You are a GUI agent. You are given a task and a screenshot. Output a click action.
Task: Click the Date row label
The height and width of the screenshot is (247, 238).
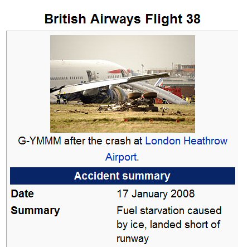[x=22, y=194]
